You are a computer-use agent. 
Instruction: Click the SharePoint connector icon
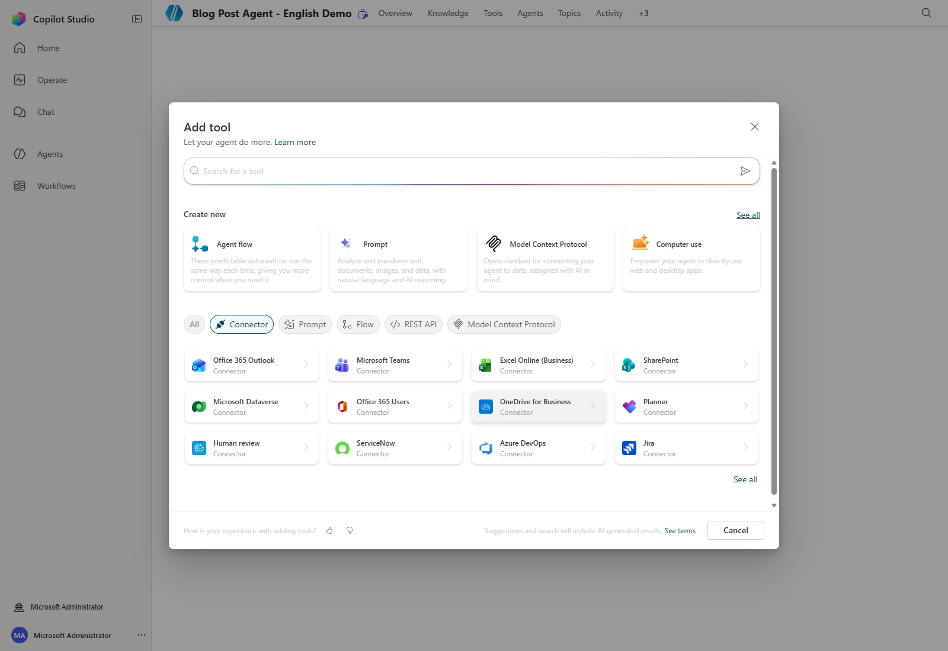click(x=629, y=365)
